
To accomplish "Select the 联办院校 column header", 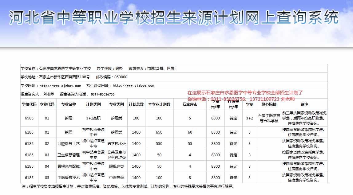I will [x=269, y=104].
